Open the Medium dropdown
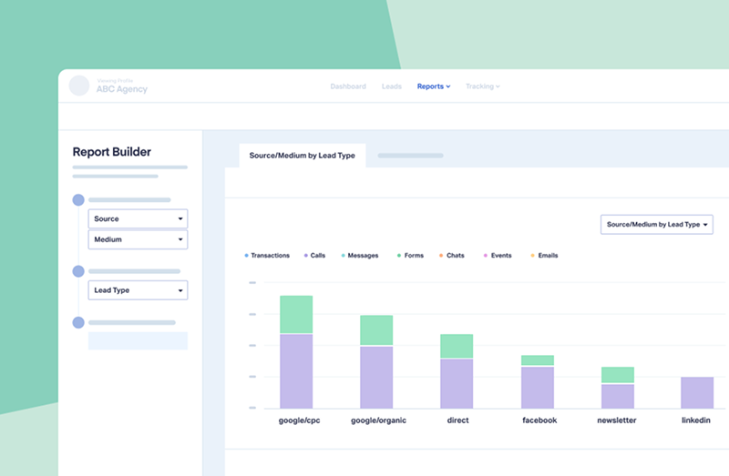The height and width of the screenshot is (476, 729). click(139, 239)
